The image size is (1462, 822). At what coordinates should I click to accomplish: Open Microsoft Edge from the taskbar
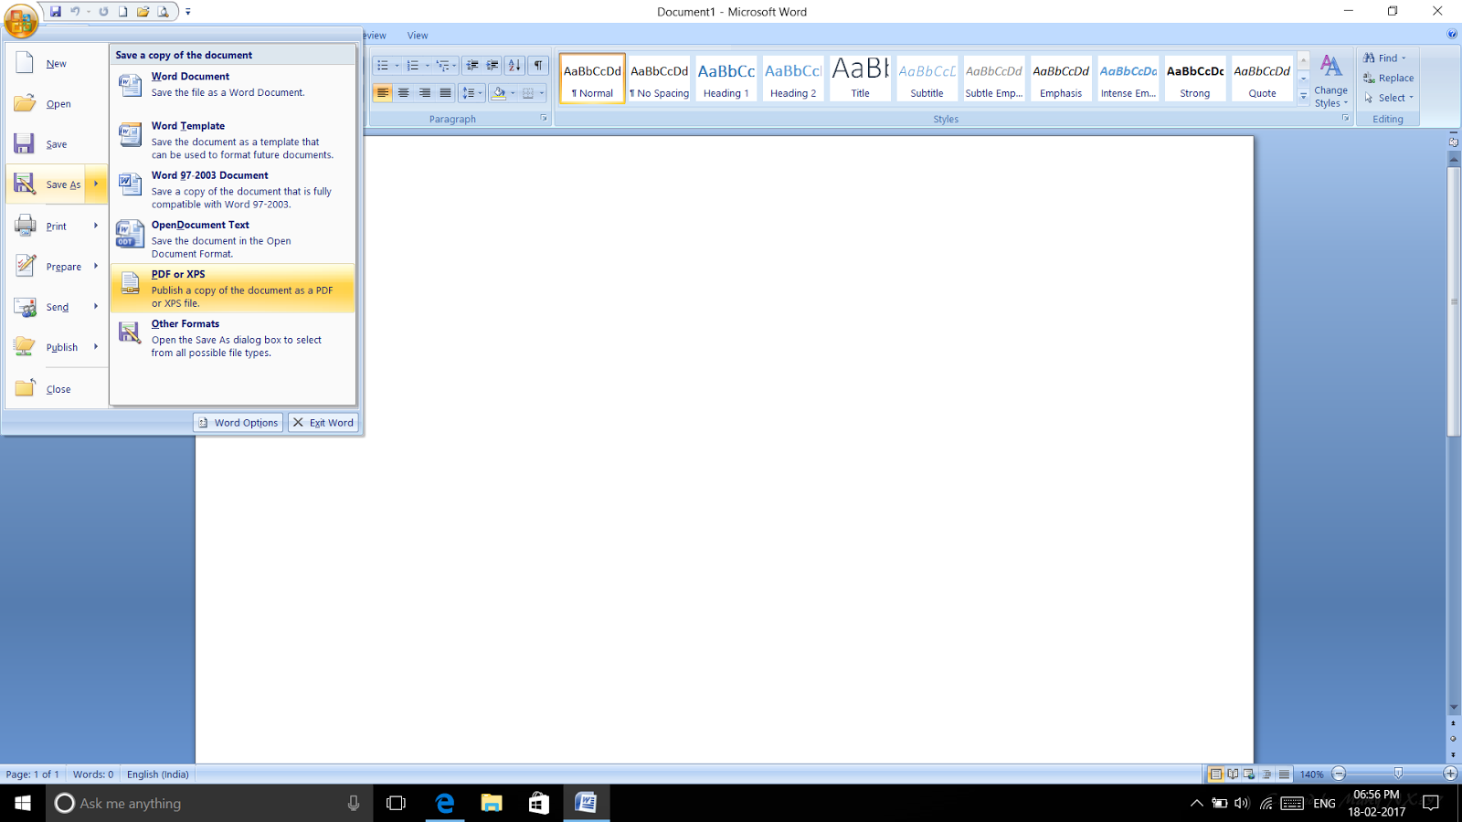pos(445,803)
